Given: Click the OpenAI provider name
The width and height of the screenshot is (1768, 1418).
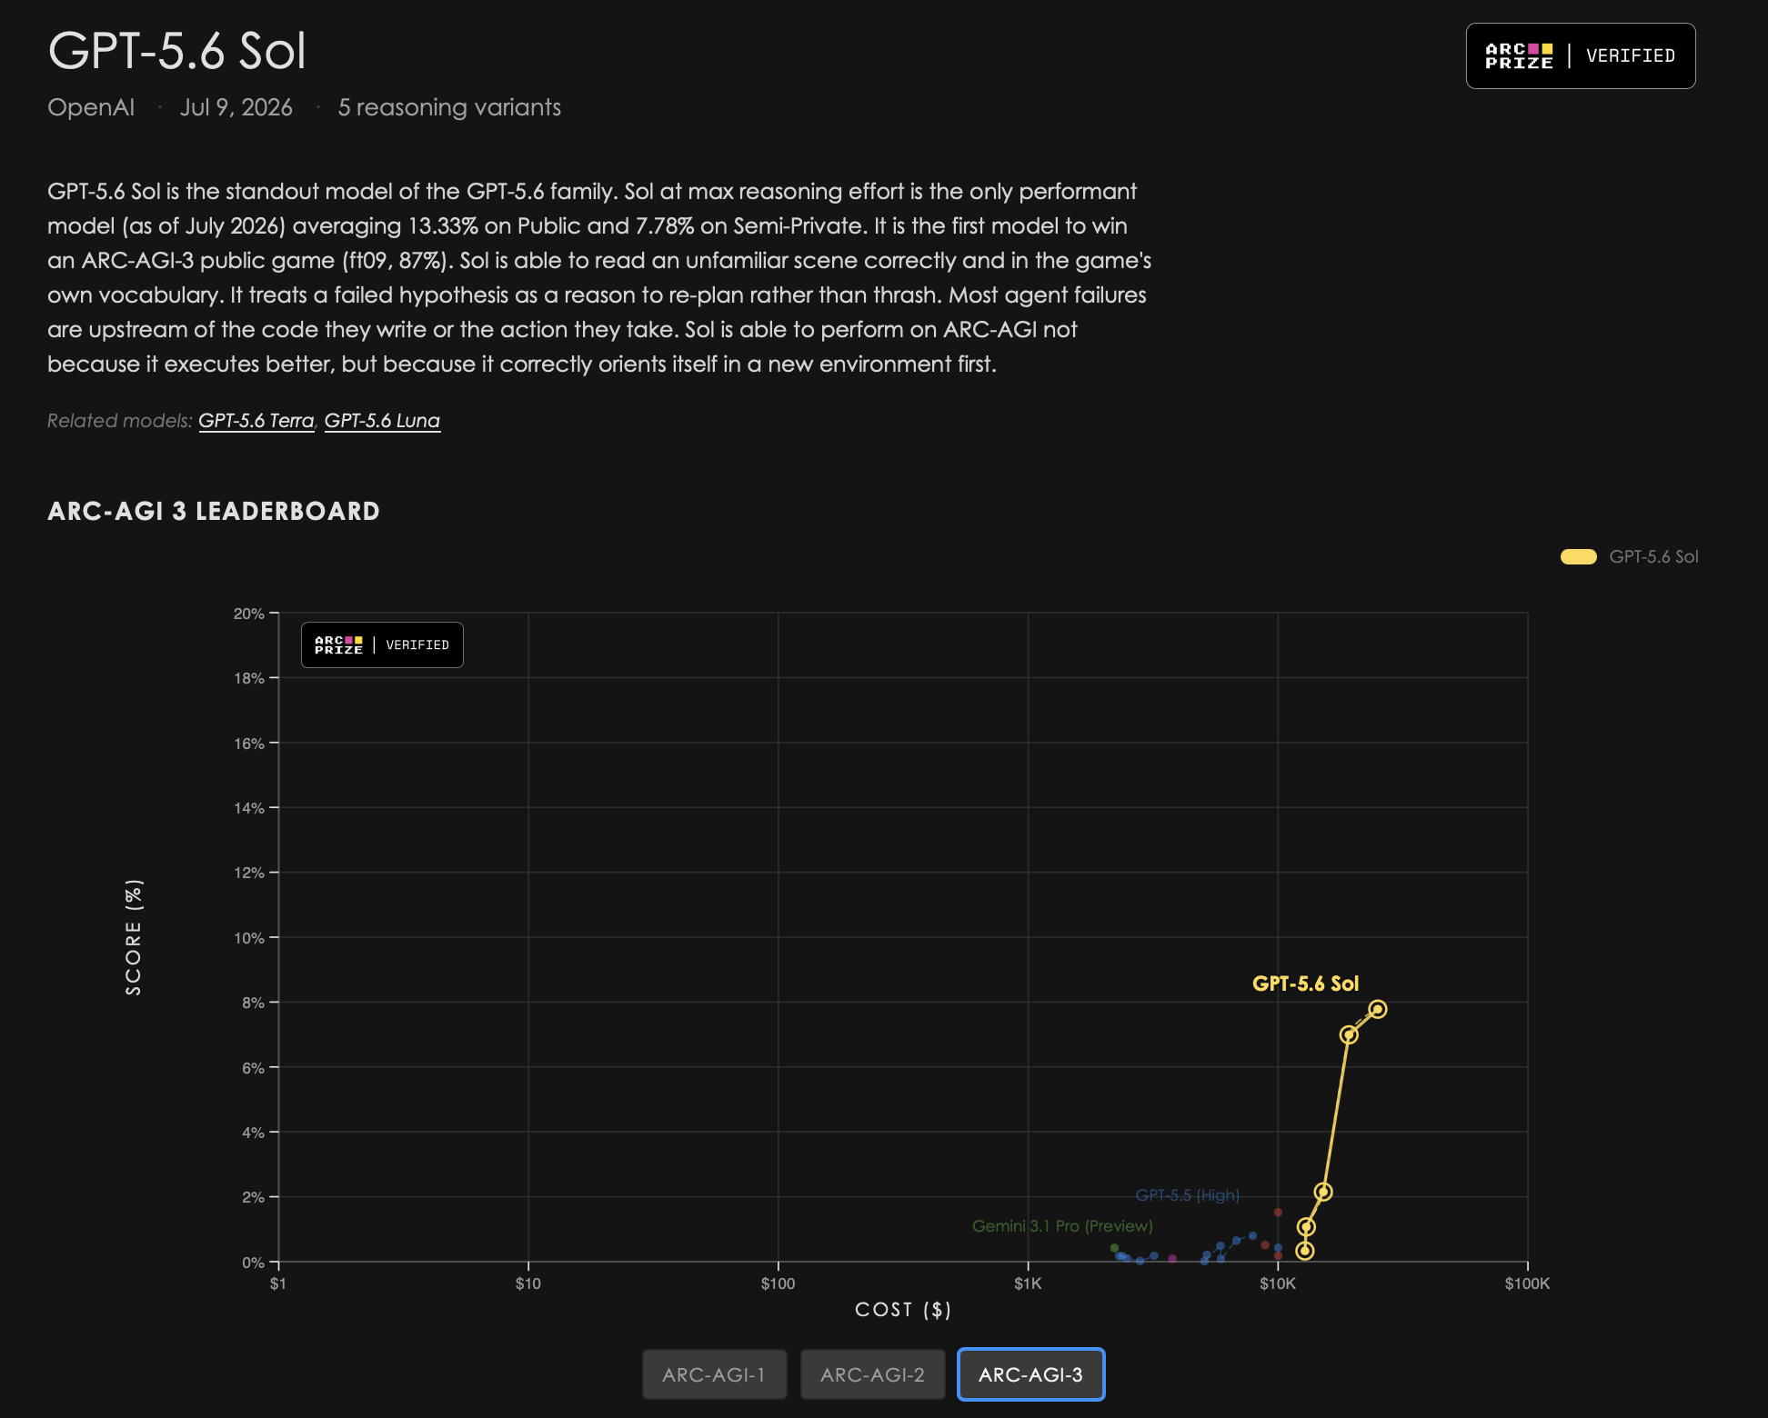Looking at the screenshot, I should coord(91,107).
